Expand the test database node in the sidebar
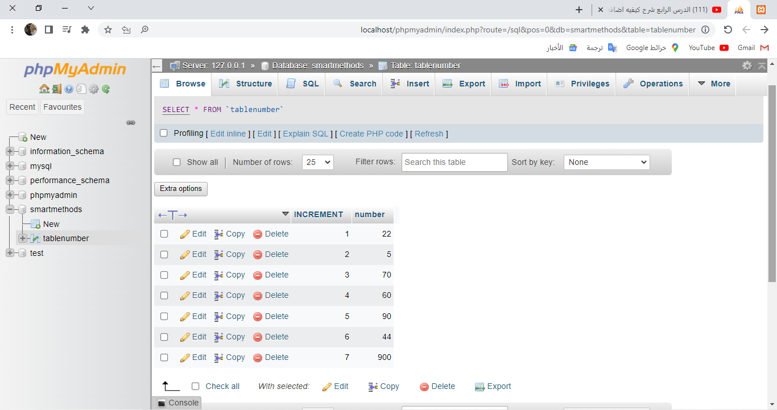 click(x=10, y=253)
